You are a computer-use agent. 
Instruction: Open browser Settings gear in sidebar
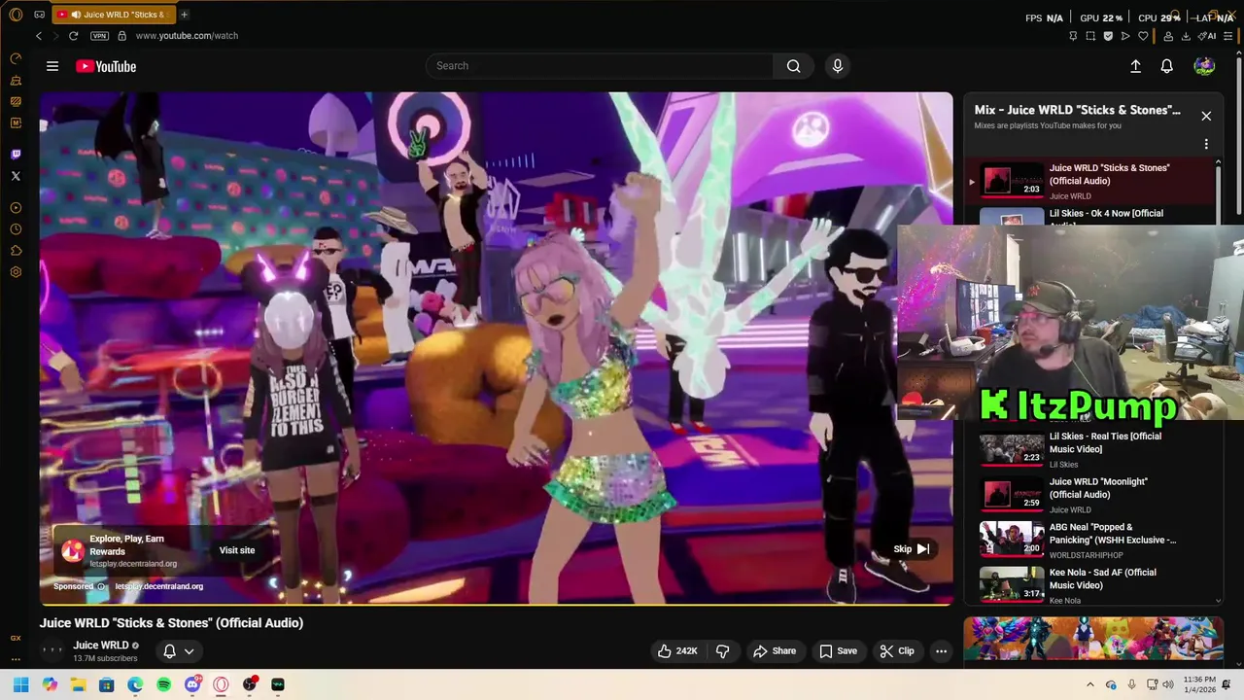[x=16, y=272]
